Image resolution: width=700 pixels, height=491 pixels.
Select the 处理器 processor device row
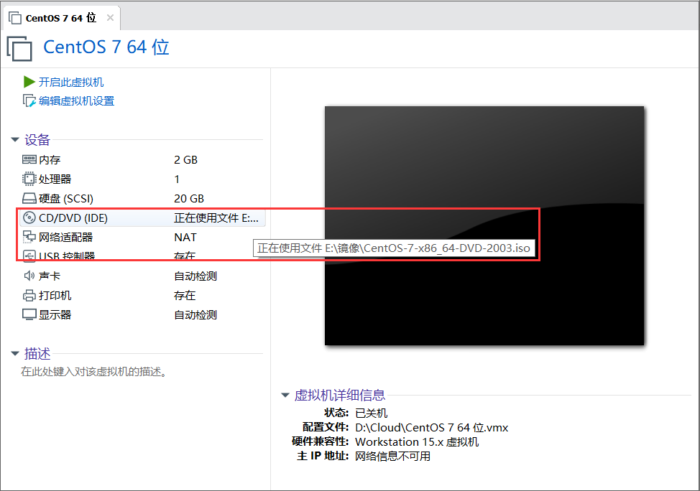[142, 179]
